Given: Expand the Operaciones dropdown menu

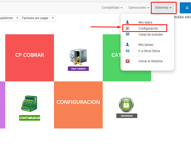Looking at the screenshot, I should (139, 8).
